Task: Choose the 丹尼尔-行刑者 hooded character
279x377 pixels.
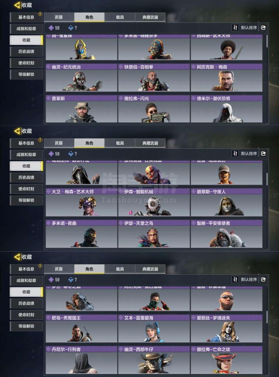Action: pos(81,360)
